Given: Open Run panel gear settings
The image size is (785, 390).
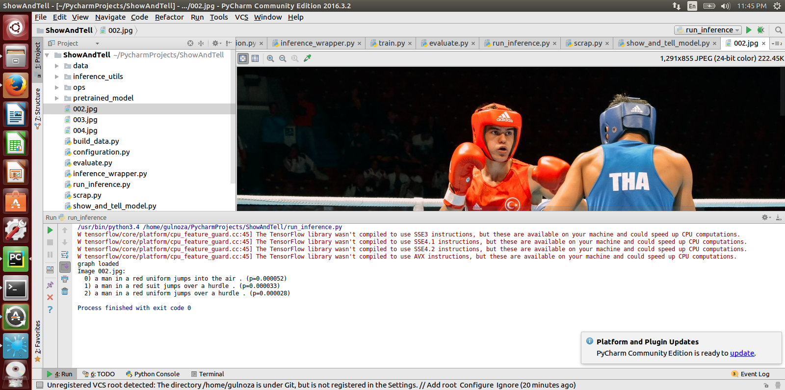Looking at the screenshot, I should (766, 217).
